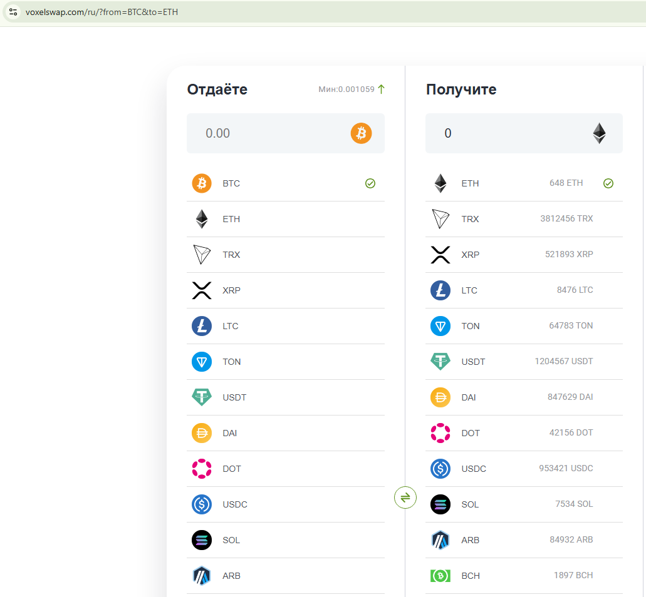The height and width of the screenshot is (597, 646).
Task: Select USDC icon in the Отдаёте list
Action: click(x=202, y=504)
